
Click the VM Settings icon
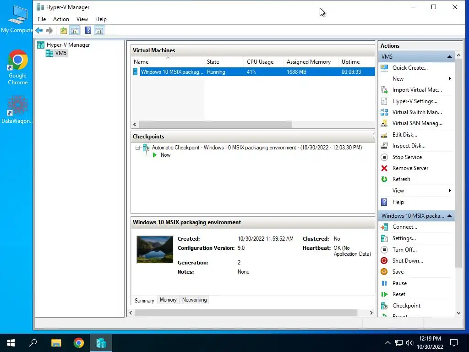click(384, 238)
